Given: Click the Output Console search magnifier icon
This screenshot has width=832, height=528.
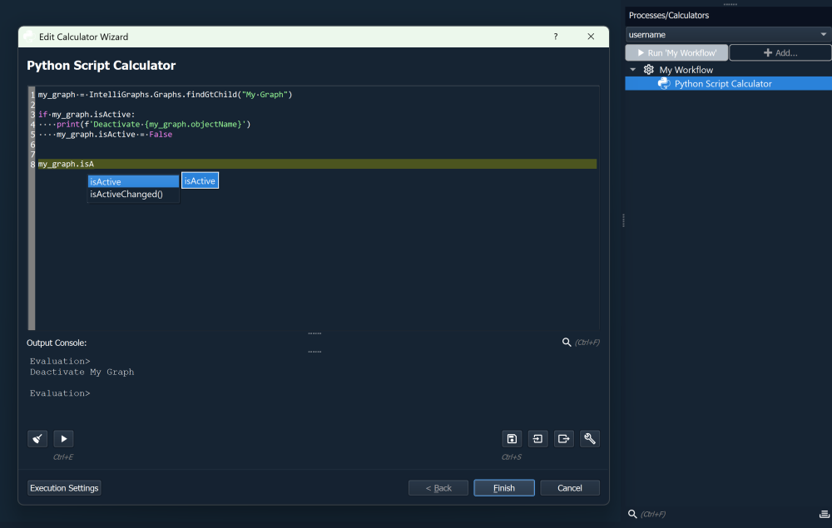Looking at the screenshot, I should coord(567,343).
